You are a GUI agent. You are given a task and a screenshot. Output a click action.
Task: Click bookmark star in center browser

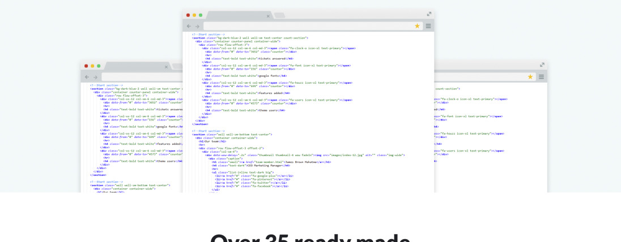tap(418, 26)
